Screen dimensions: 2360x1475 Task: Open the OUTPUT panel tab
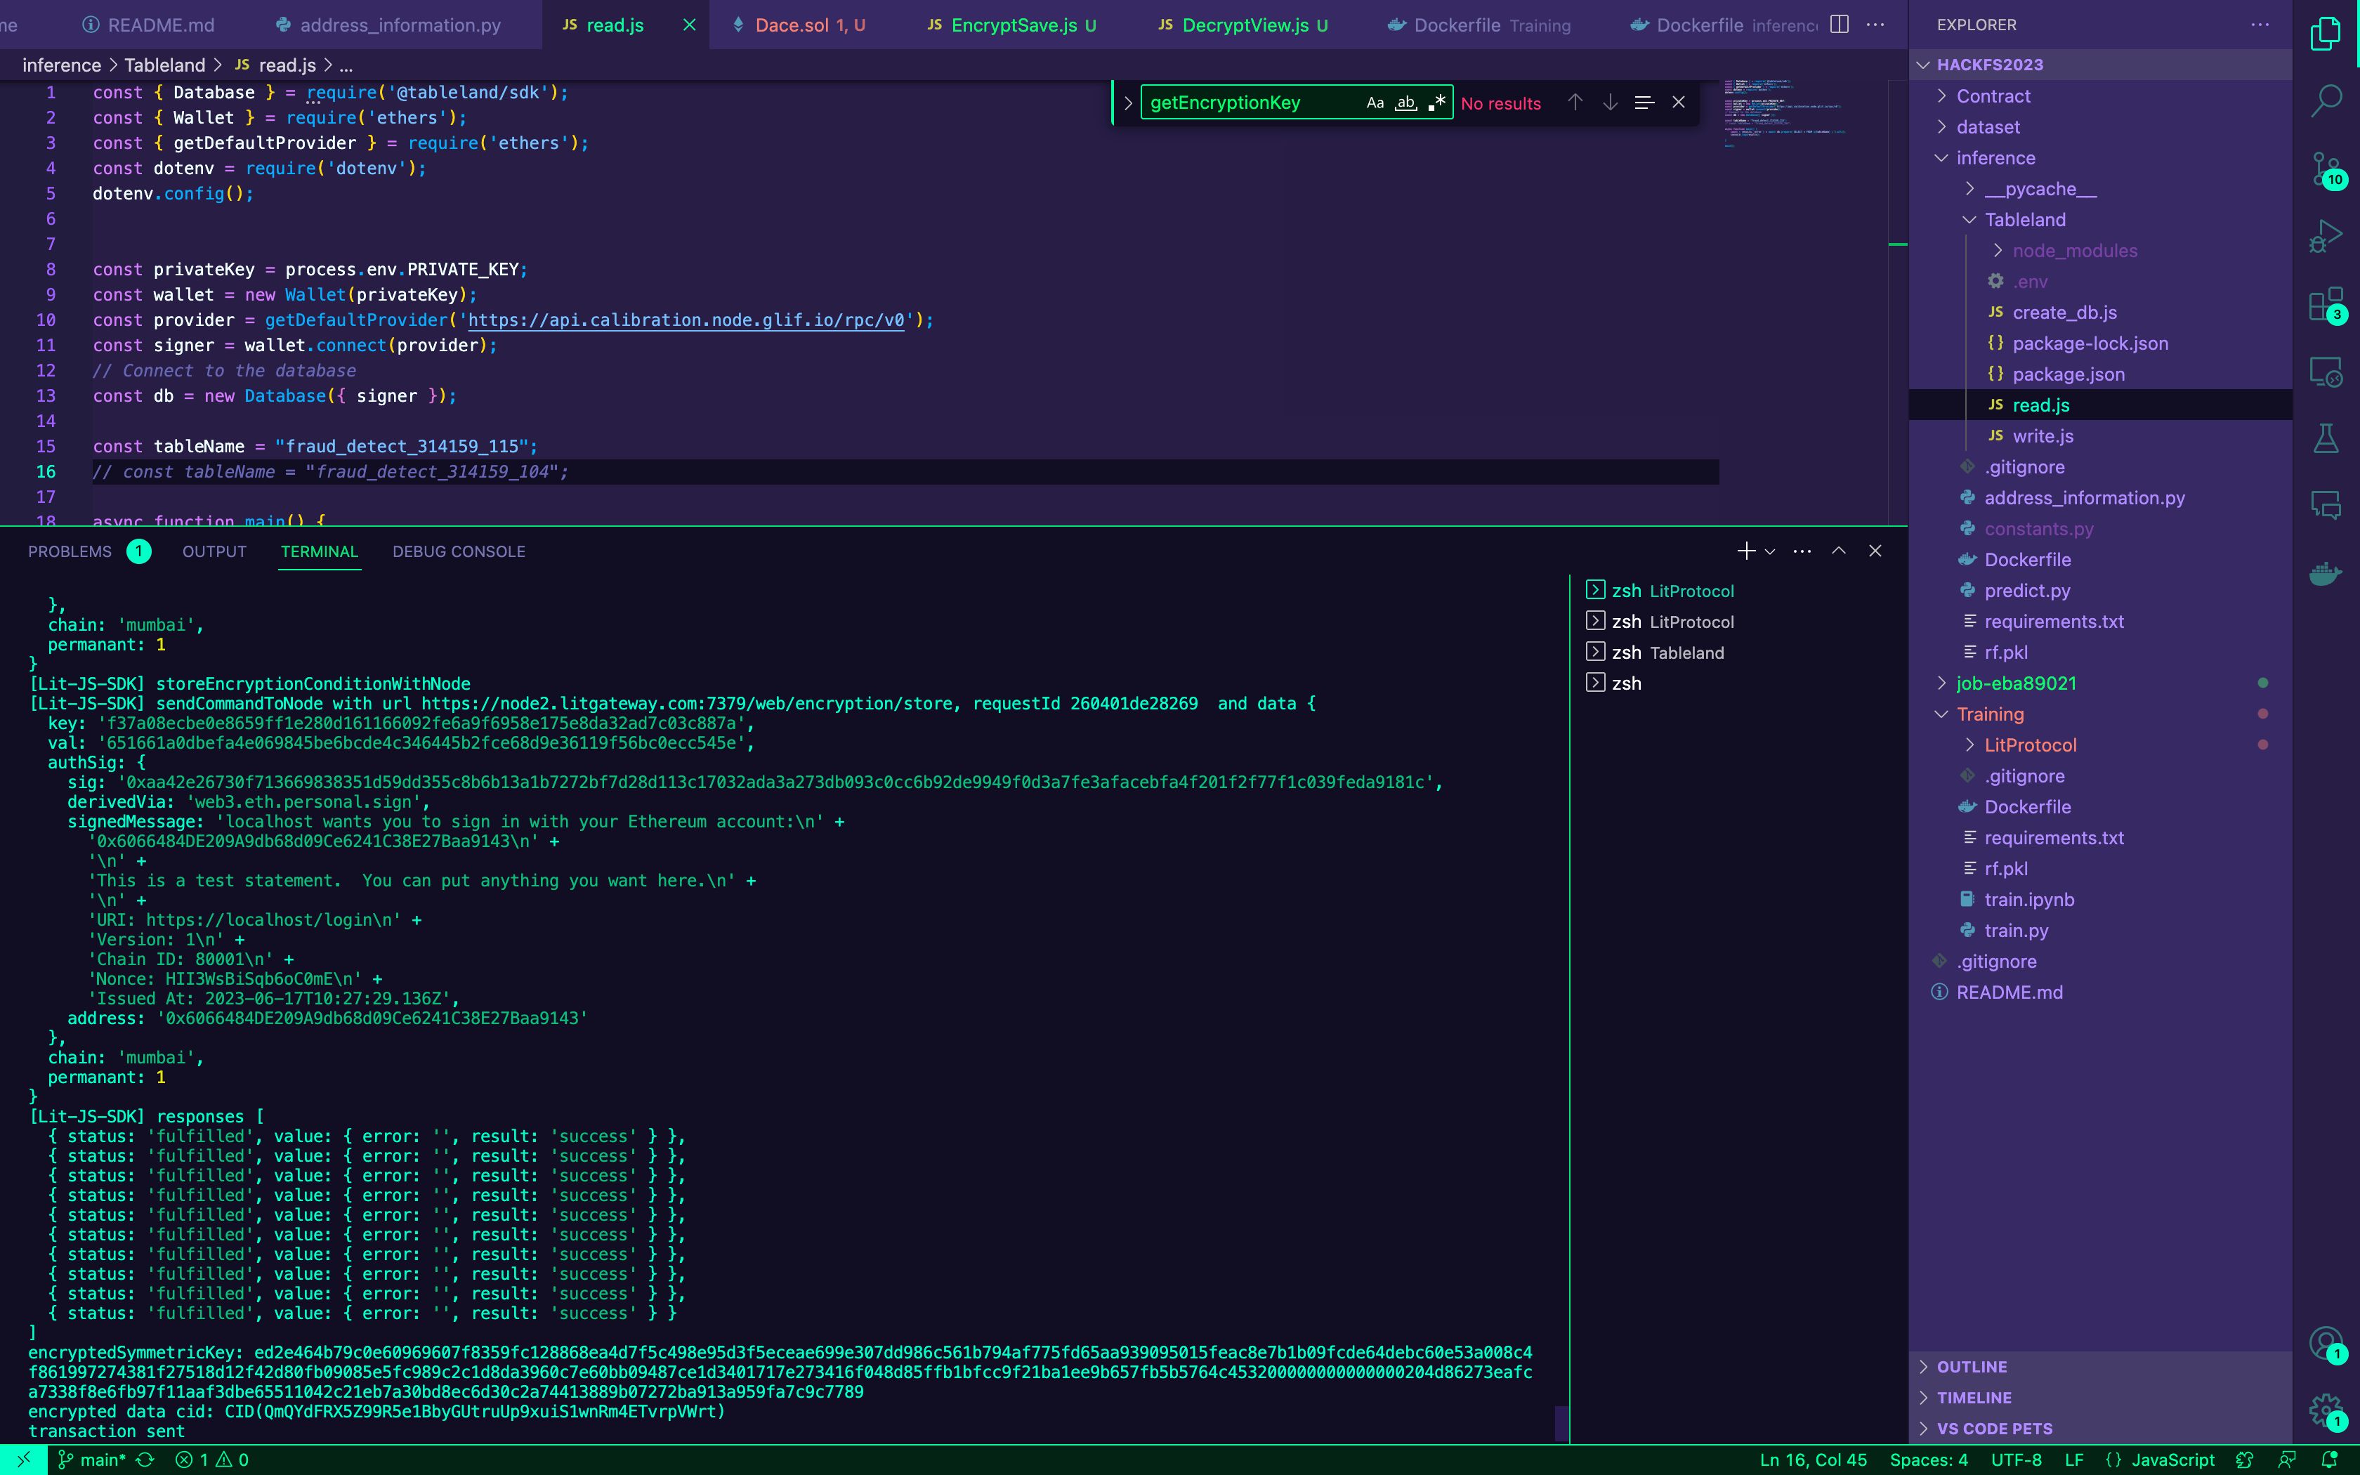tap(214, 551)
